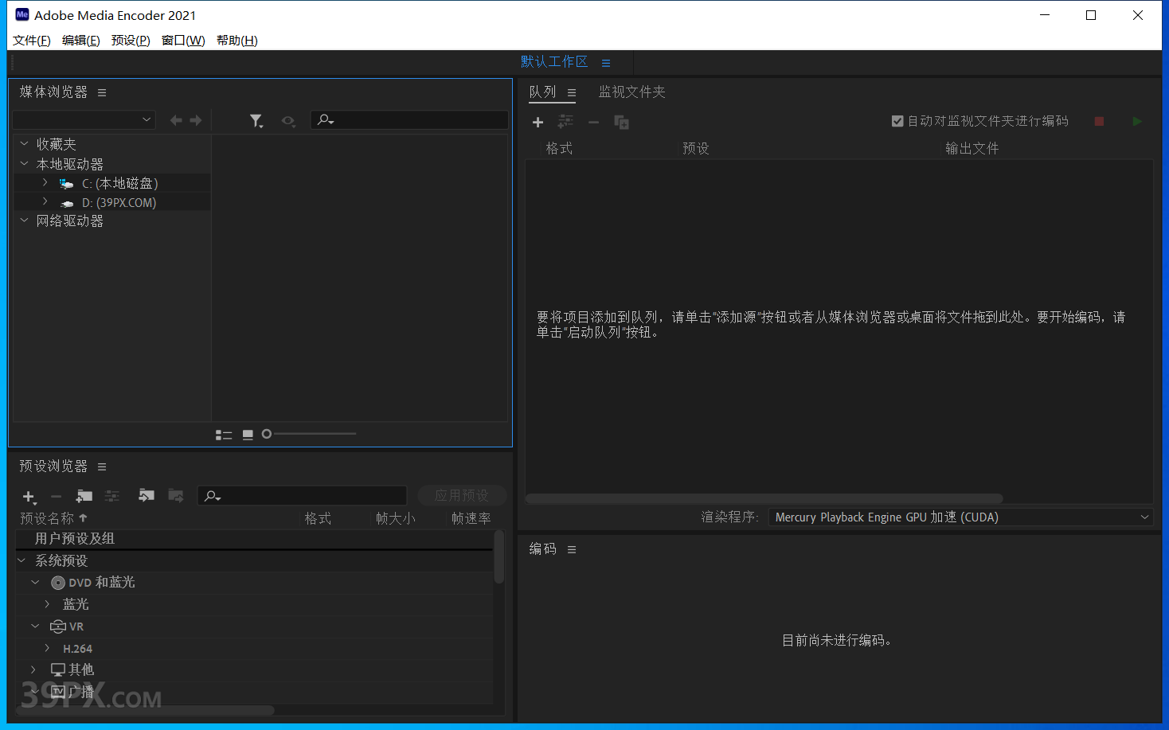The height and width of the screenshot is (730, 1169).
Task: Click the VR headset icon
Action: [58, 627]
